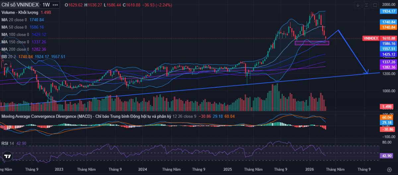This screenshot has width=398, height=175.
Task: Click the VNINDEX price label tag
Action: (x=371, y=39)
